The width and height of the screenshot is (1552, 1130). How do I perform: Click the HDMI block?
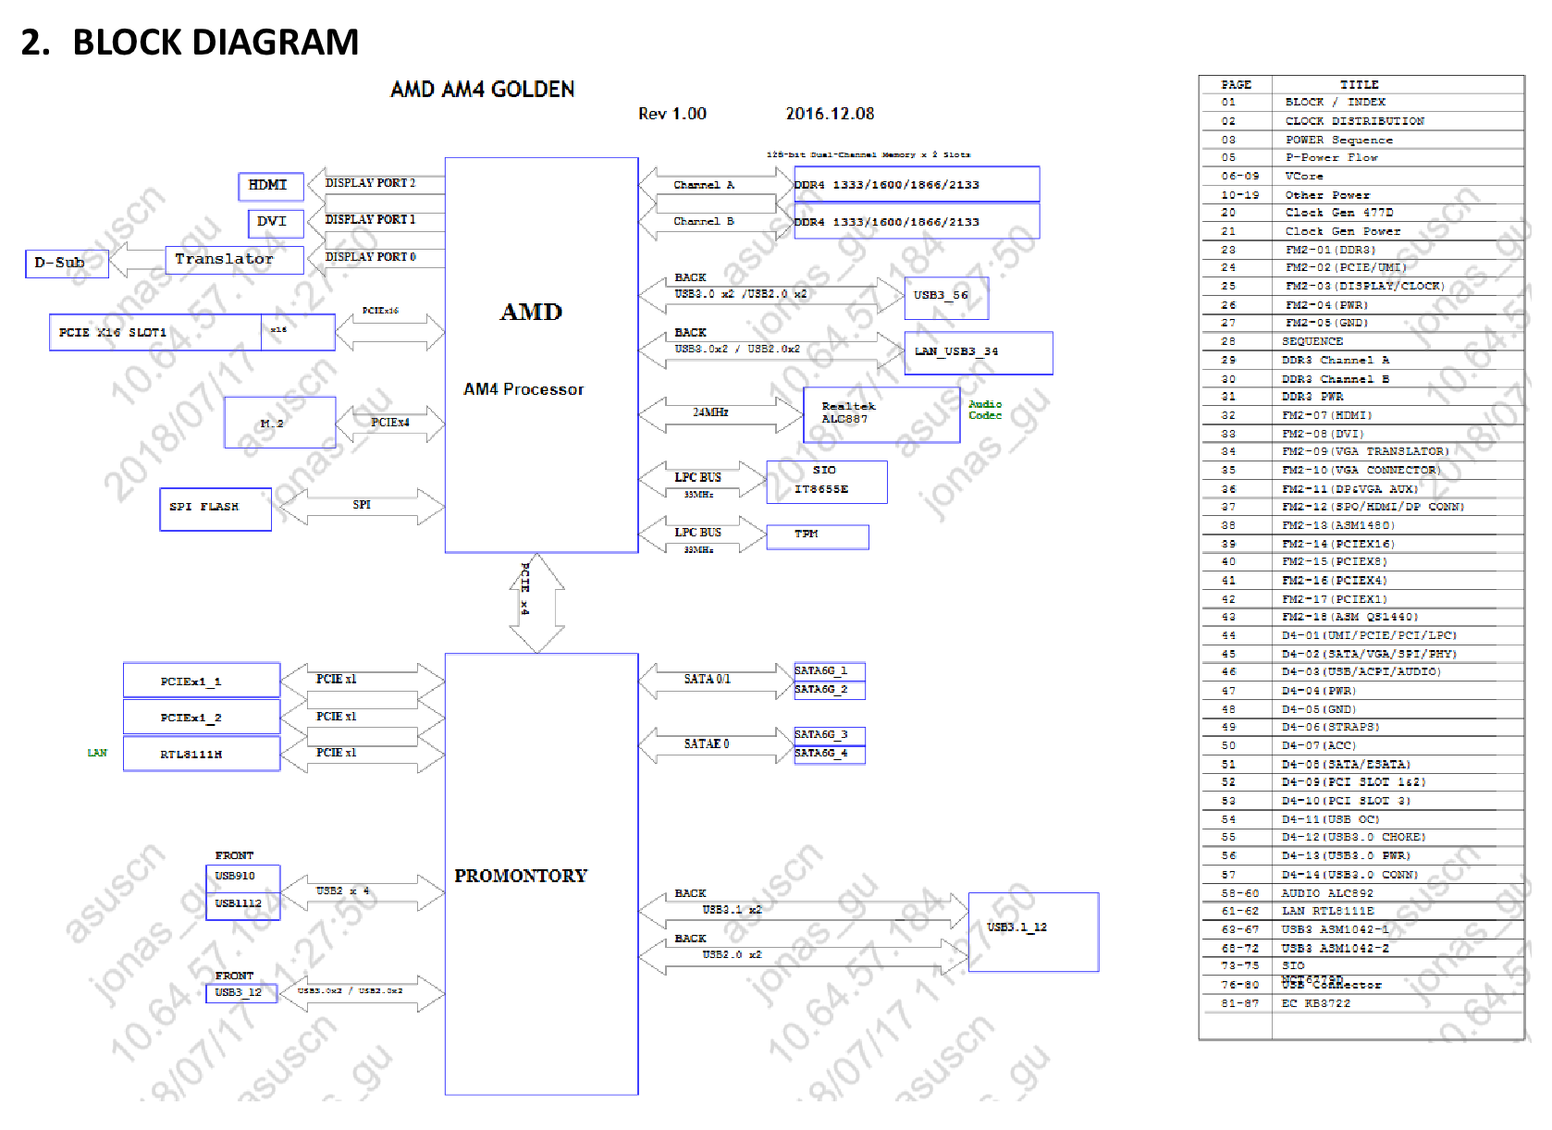coord(270,186)
